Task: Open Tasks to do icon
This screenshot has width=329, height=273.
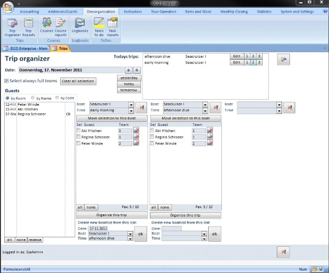Action: [99, 28]
